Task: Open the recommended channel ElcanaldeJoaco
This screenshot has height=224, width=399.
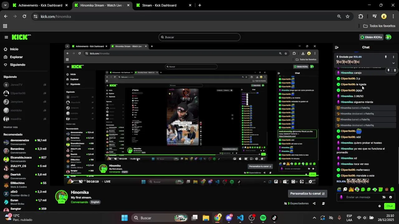Action: click(x=25, y=159)
